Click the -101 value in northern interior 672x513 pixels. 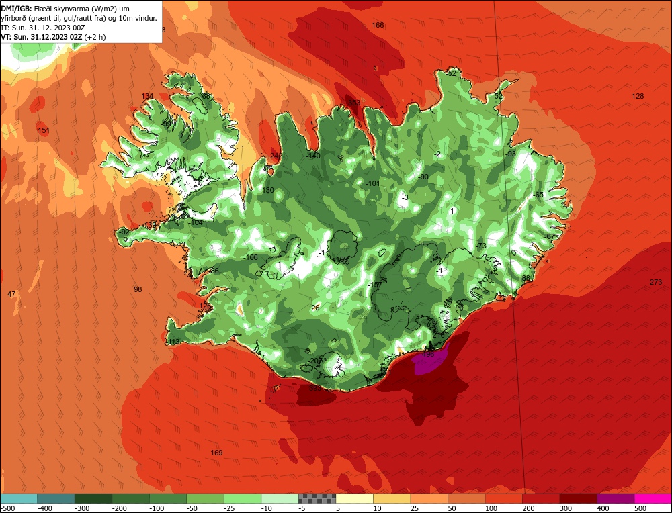point(372,183)
